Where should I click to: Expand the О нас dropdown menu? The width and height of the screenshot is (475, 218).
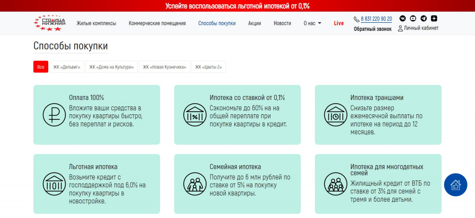click(x=312, y=23)
